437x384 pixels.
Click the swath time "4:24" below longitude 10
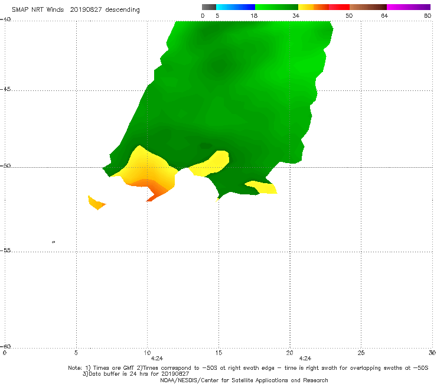(x=157, y=359)
